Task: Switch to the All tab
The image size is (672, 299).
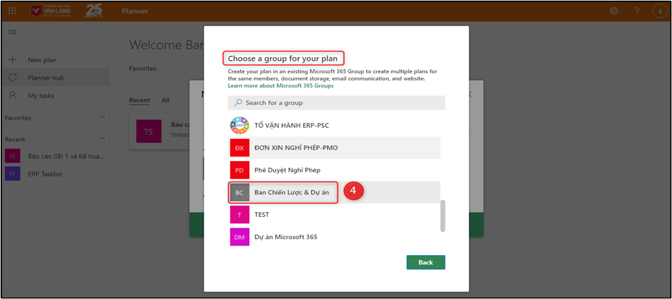Action: pyautogui.click(x=165, y=101)
